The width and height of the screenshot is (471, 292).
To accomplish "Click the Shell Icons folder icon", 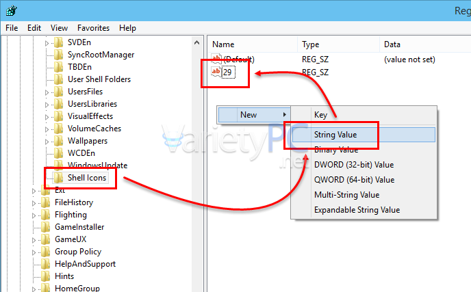I will coord(58,178).
